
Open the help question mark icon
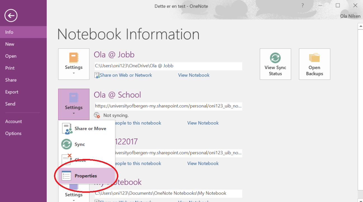(x=302, y=6)
